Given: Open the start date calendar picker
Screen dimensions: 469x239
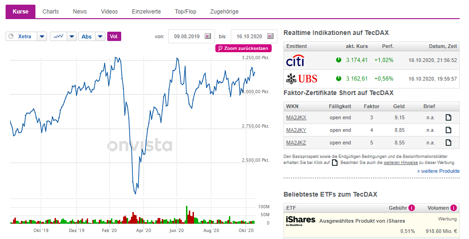Looking at the screenshot, I should tap(208, 36).
